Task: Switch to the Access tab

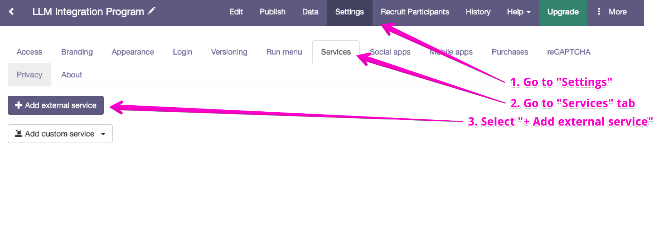Action: 29,52
